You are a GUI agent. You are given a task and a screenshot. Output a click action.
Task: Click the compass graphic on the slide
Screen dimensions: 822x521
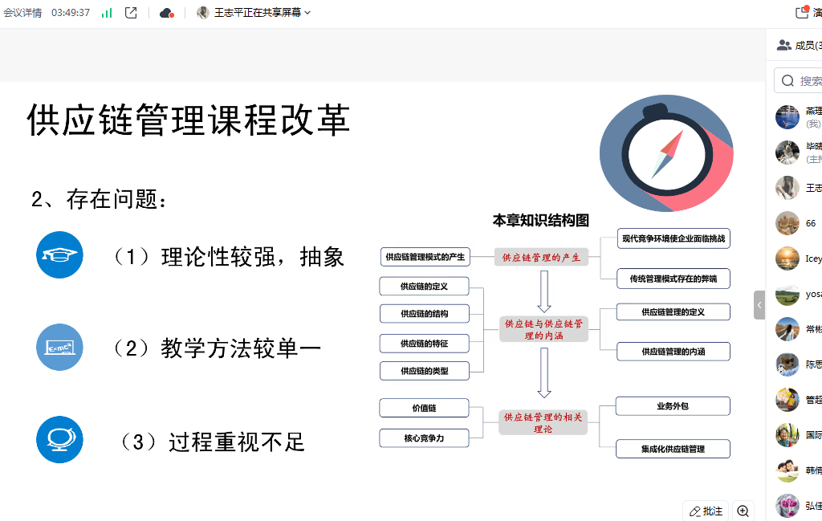point(665,153)
